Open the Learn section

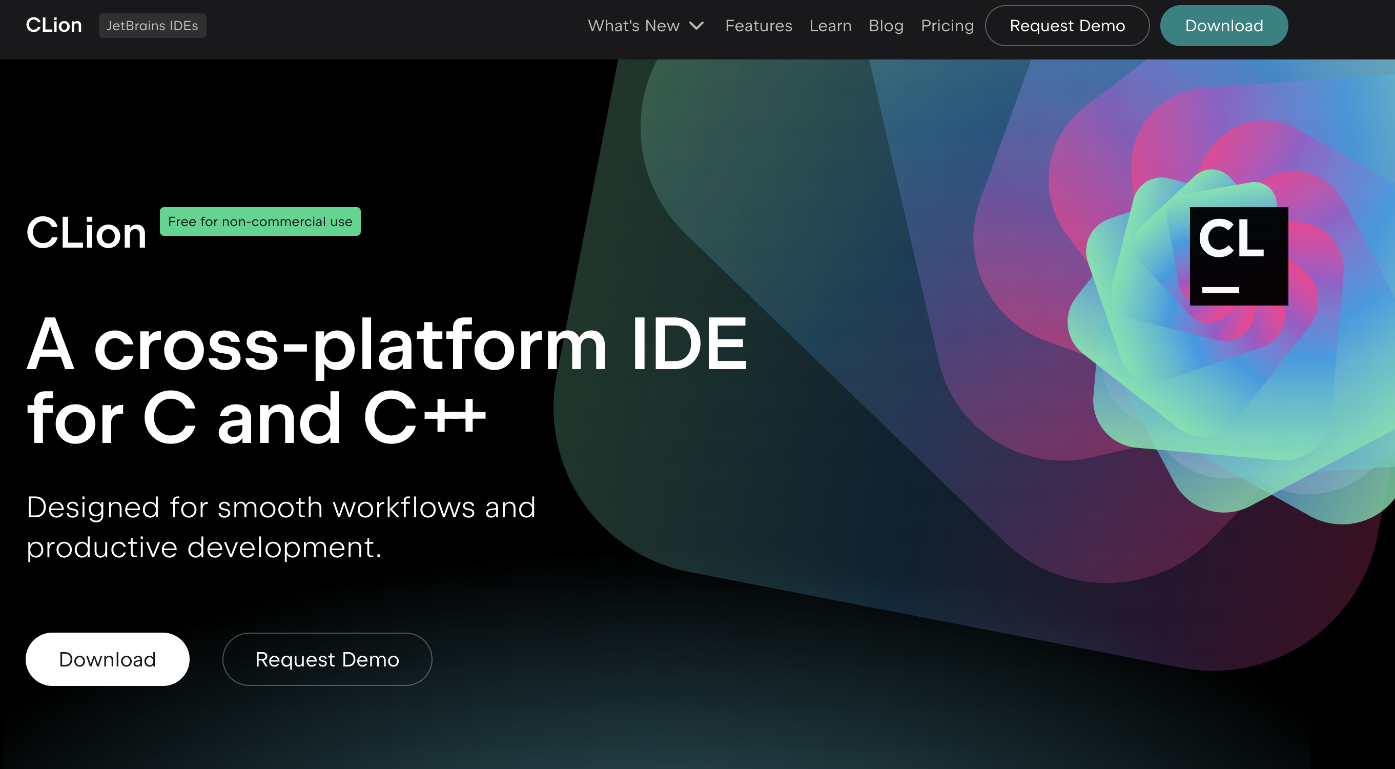830,26
